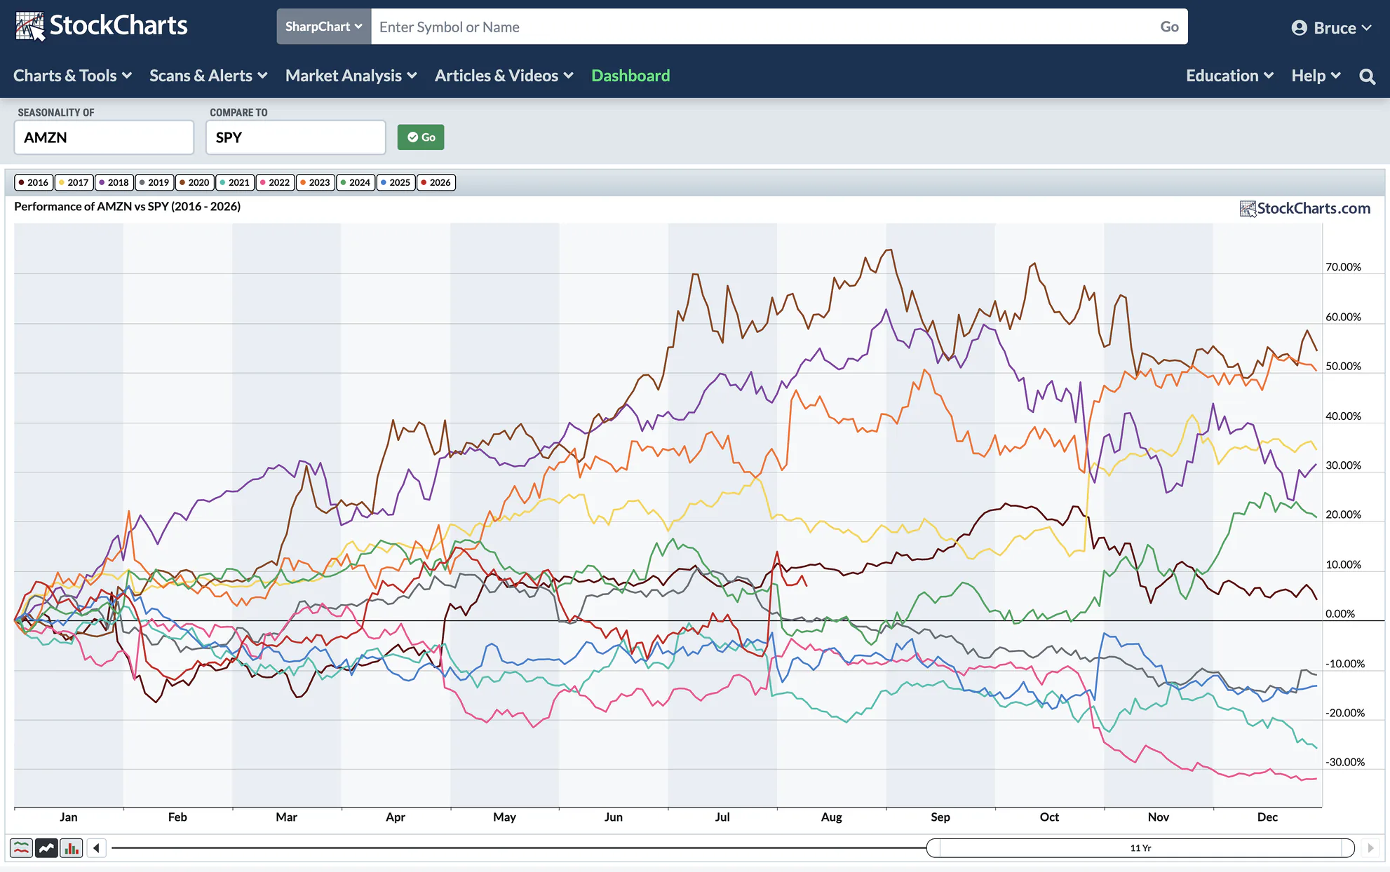Viewport: 1390px width, 872px height.
Task: Expand the Market Analysis menu
Action: pos(351,76)
